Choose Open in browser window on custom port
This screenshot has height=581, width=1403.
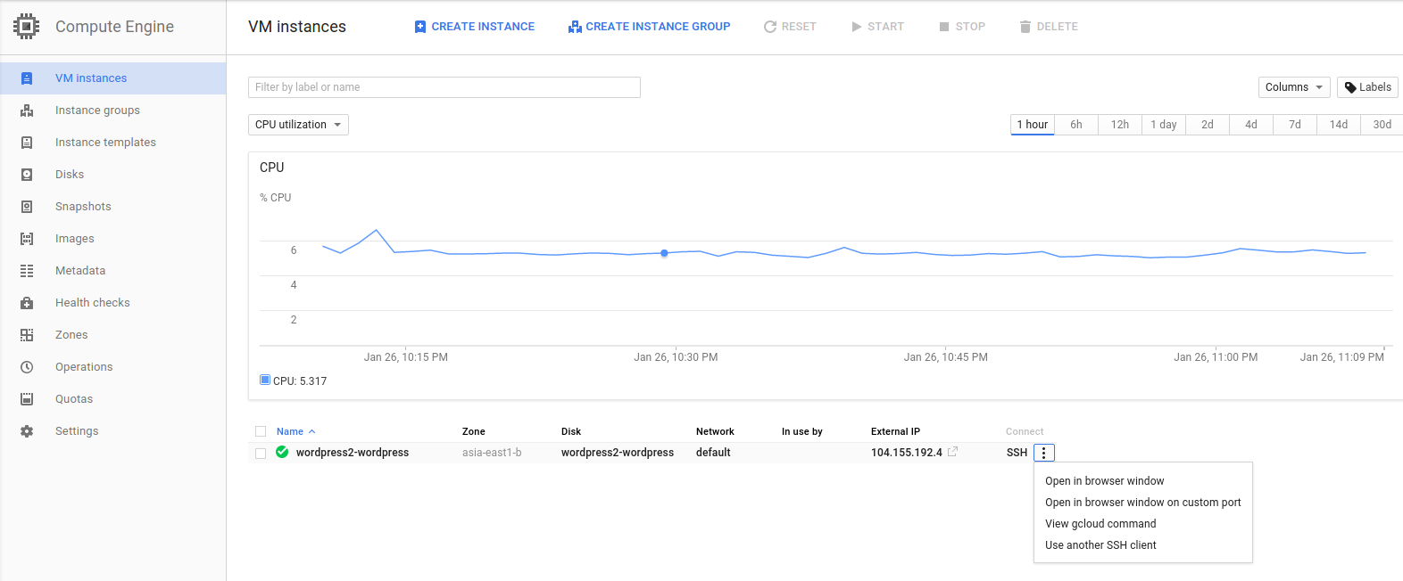1143,503
